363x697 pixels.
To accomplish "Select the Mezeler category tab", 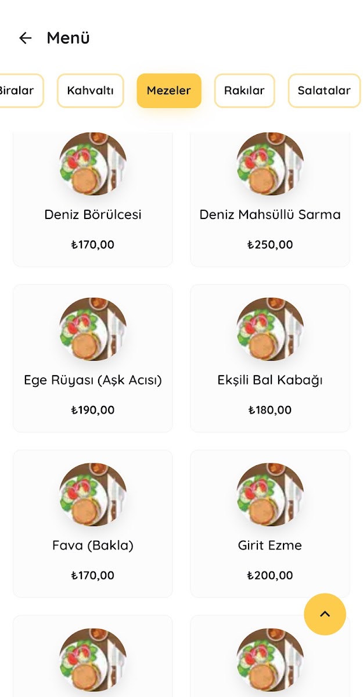I will [x=169, y=91].
